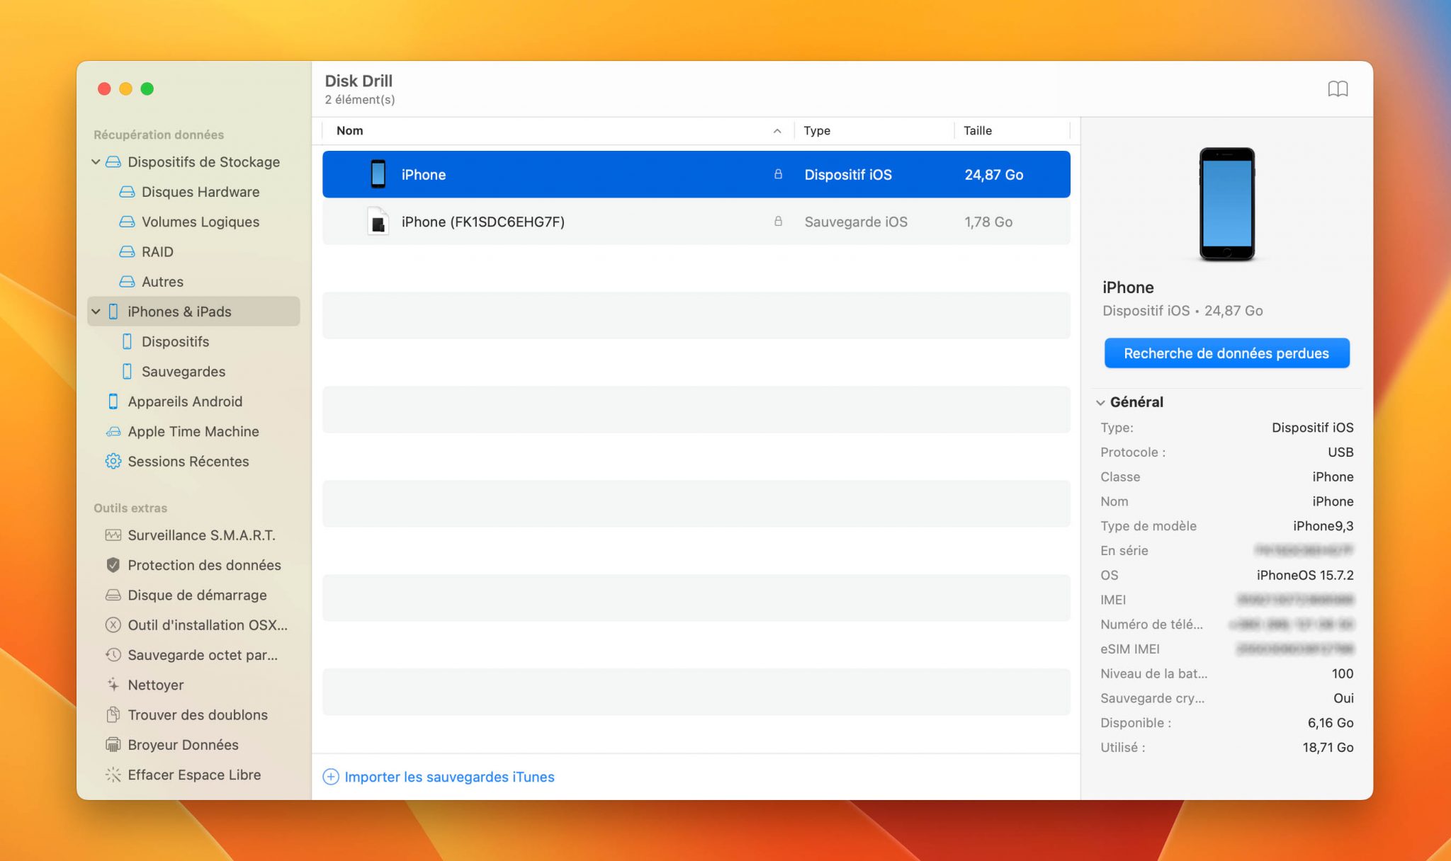
Task: Select Volumes Logiques in the sidebar
Action: pos(201,222)
